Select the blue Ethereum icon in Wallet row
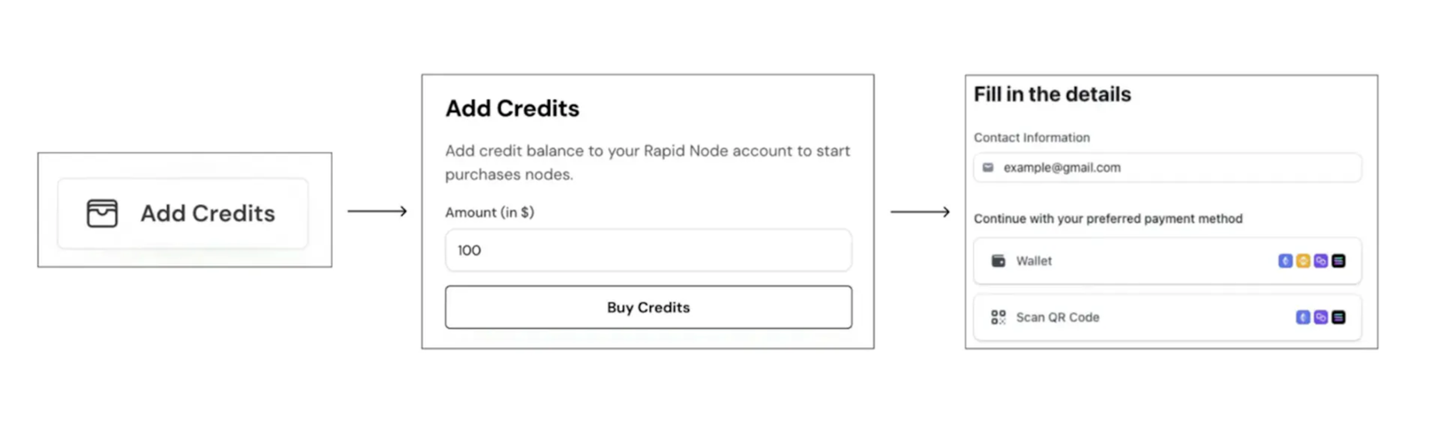The width and height of the screenshot is (1439, 427). (1285, 261)
